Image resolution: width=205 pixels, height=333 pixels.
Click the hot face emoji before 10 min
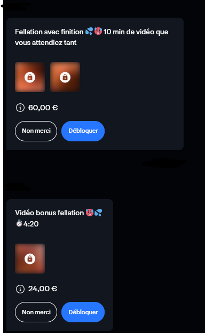click(x=98, y=32)
